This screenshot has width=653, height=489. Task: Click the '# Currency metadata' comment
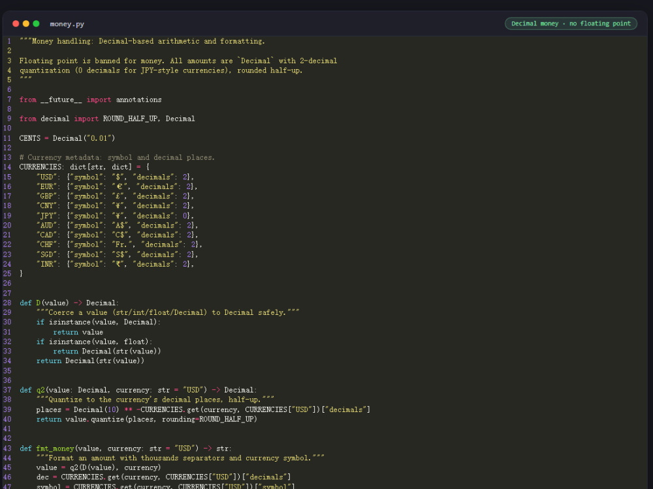pyautogui.click(x=117, y=158)
